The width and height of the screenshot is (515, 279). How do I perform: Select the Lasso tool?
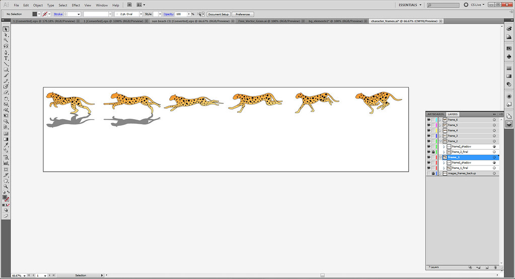pyautogui.click(x=6, y=46)
